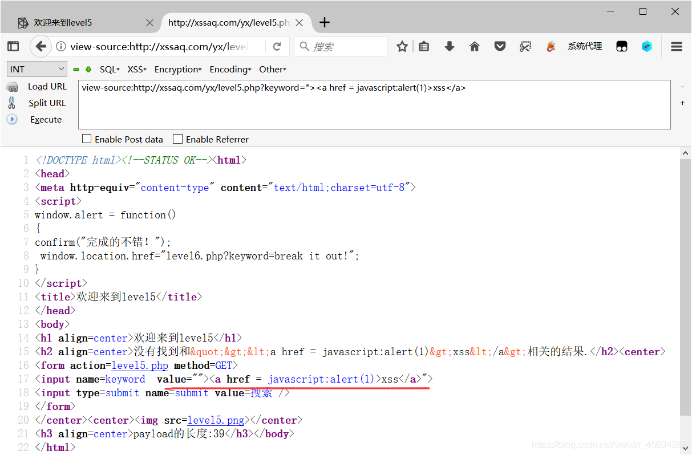Viewport: 692px width, 455px height.
Task: Click the Split URL icon
Action: [x=12, y=103]
